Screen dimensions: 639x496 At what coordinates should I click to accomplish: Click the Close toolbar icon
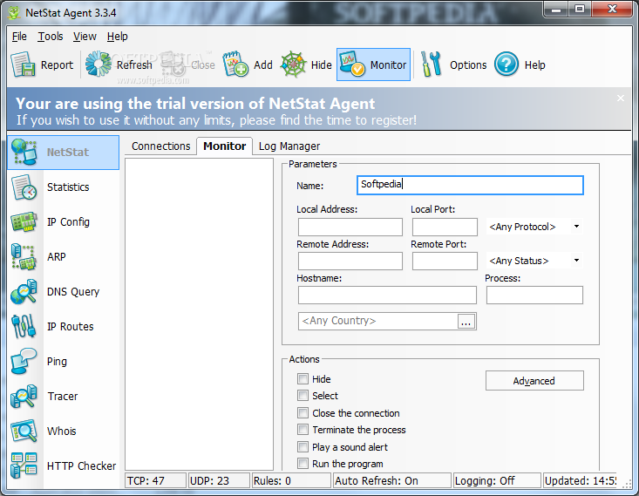(174, 65)
